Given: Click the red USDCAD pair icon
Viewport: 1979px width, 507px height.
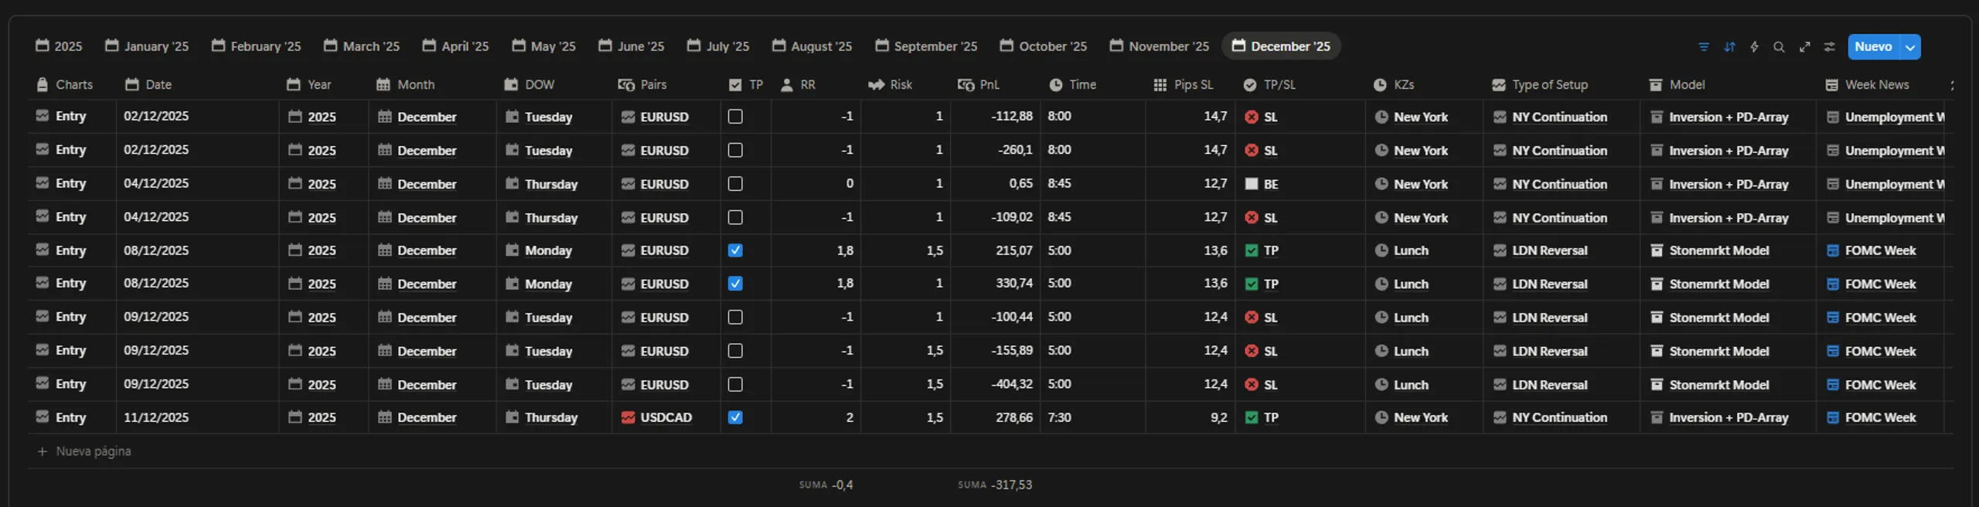Looking at the screenshot, I should click(628, 417).
